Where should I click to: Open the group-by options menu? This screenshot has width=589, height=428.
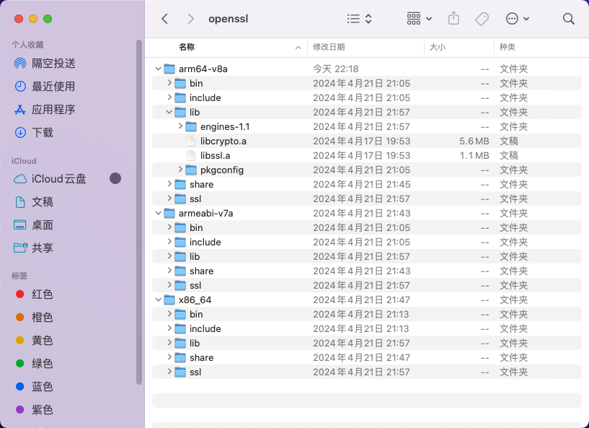tap(419, 19)
